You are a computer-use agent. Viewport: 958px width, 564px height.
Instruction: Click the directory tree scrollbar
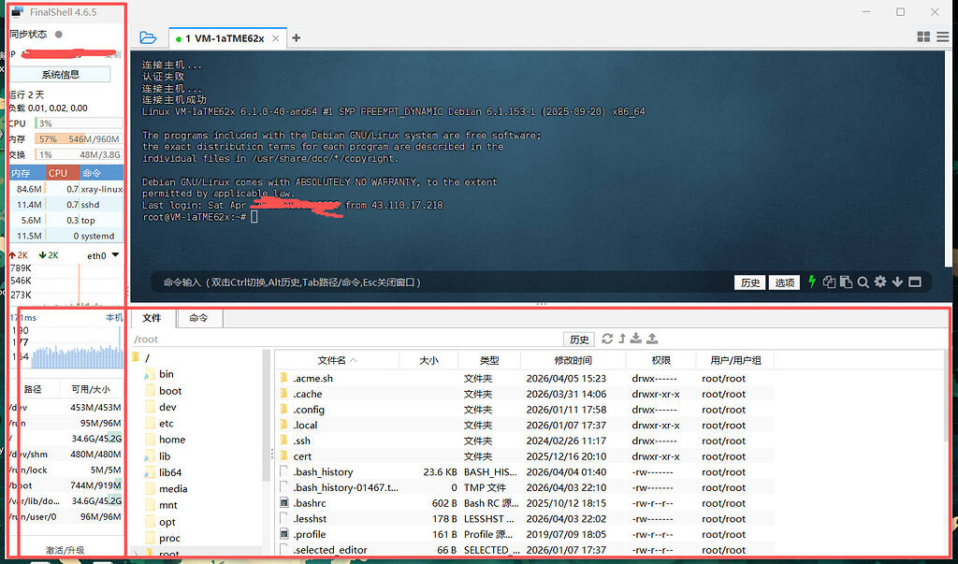click(266, 415)
